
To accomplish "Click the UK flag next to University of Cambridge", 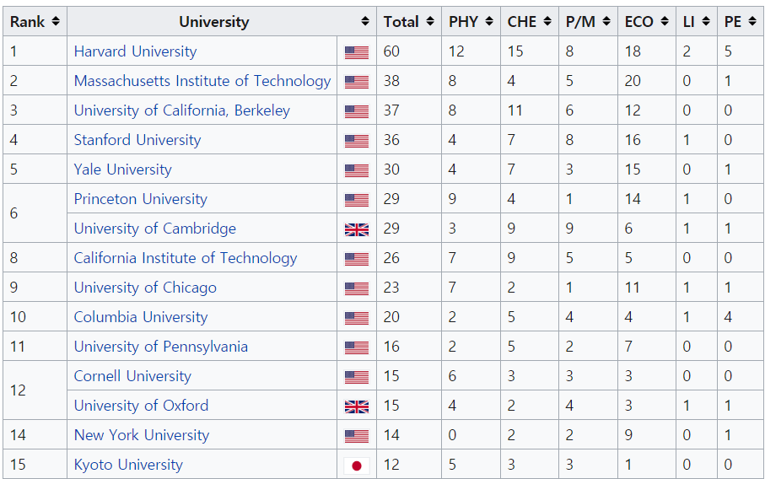I will coord(356,229).
